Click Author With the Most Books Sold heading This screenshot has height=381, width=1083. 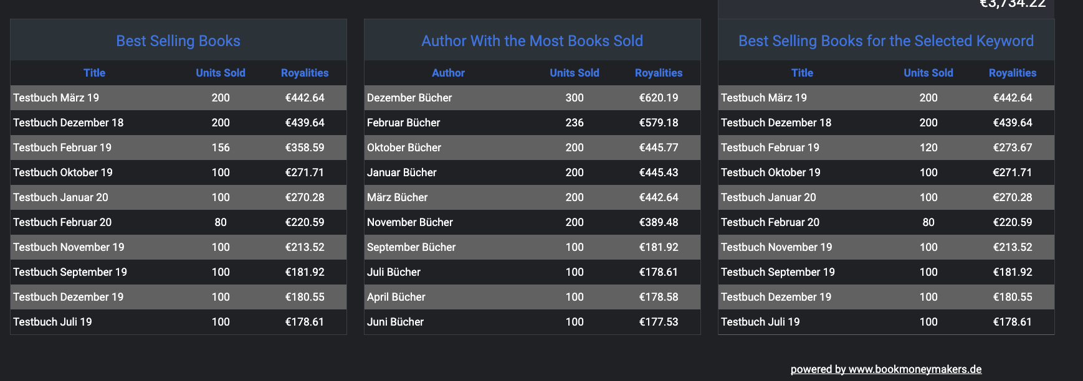(532, 41)
